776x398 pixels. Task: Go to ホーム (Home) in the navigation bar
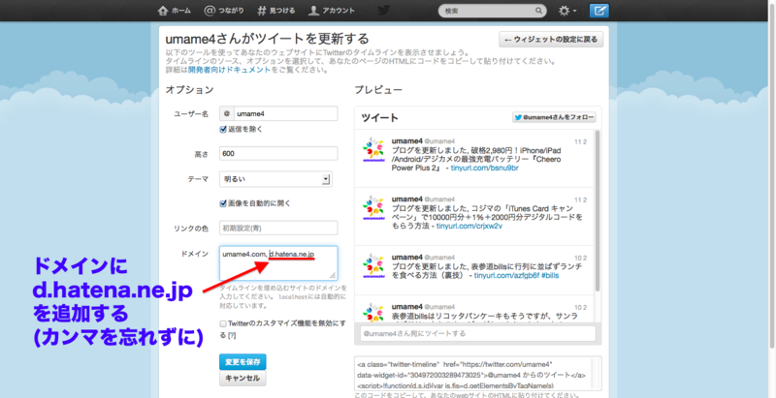[x=175, y=11]
